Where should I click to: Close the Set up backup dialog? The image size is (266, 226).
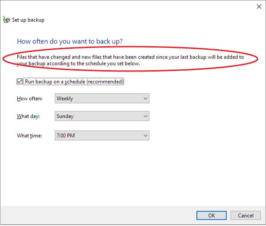(259, 6)
